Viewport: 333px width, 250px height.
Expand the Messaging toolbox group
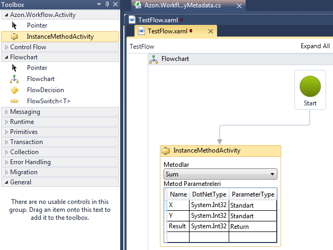point(5,112)
